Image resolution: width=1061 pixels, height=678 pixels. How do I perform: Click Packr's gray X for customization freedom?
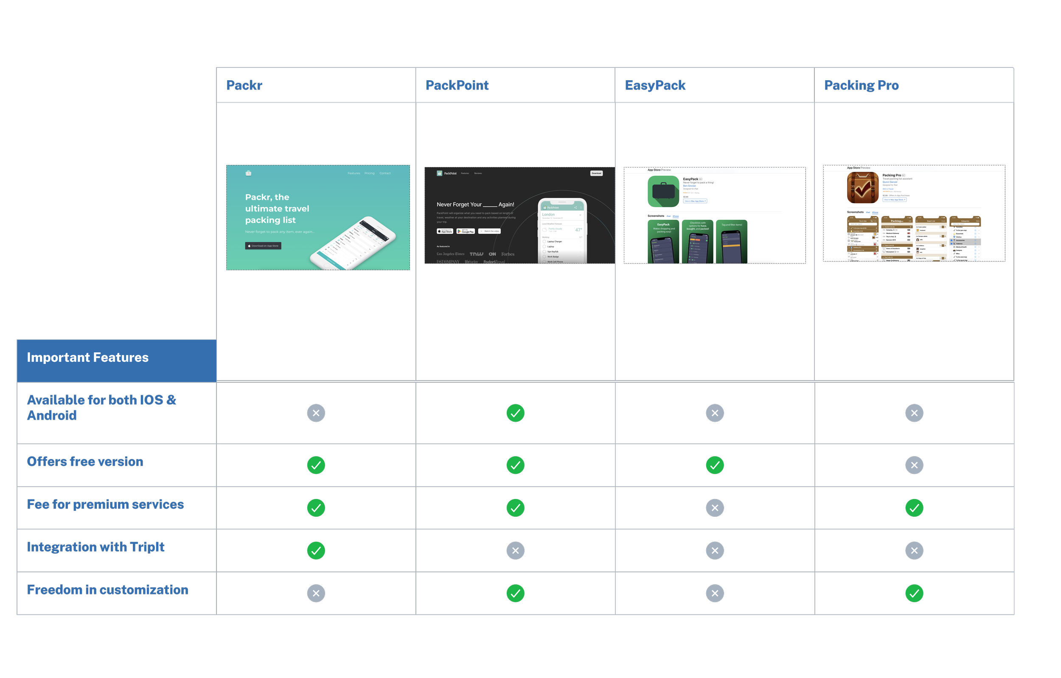tap(316, 593)
